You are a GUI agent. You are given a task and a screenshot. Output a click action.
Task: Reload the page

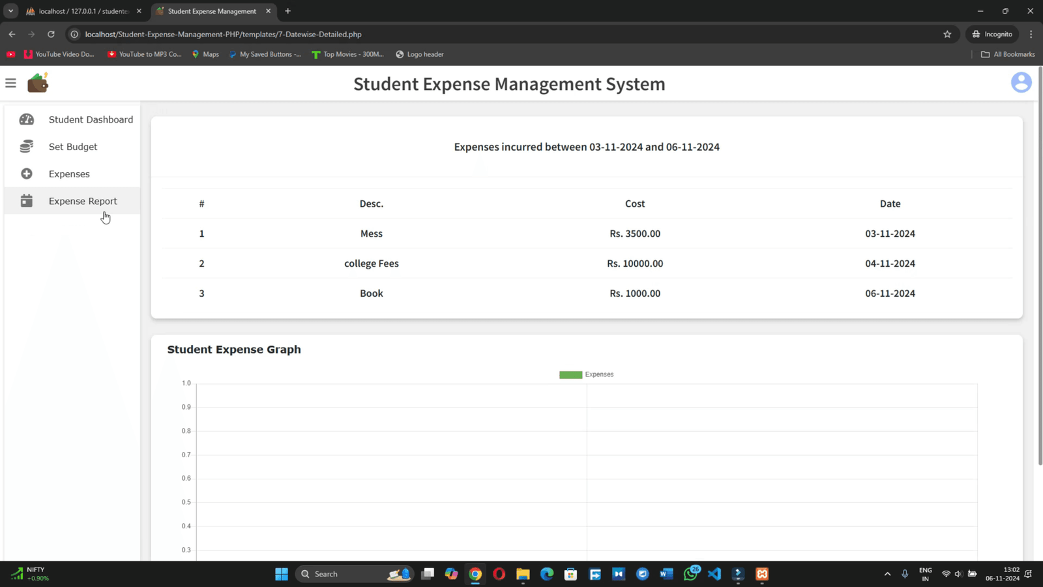click(x=51, y=34)
